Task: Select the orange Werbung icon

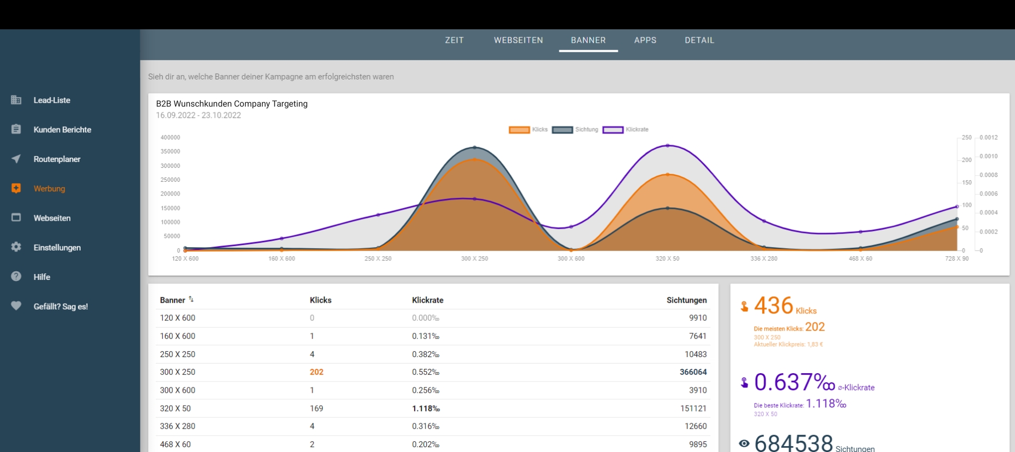Action: (16, 188)
